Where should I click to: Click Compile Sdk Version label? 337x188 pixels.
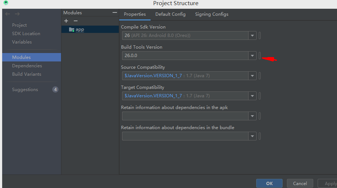143,27
